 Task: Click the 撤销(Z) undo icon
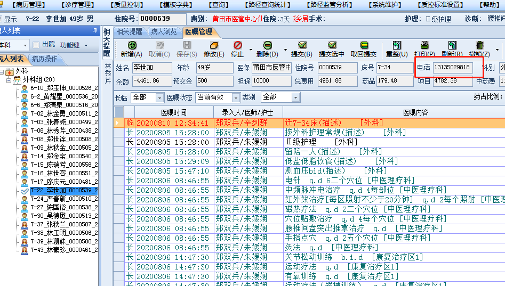479,45
